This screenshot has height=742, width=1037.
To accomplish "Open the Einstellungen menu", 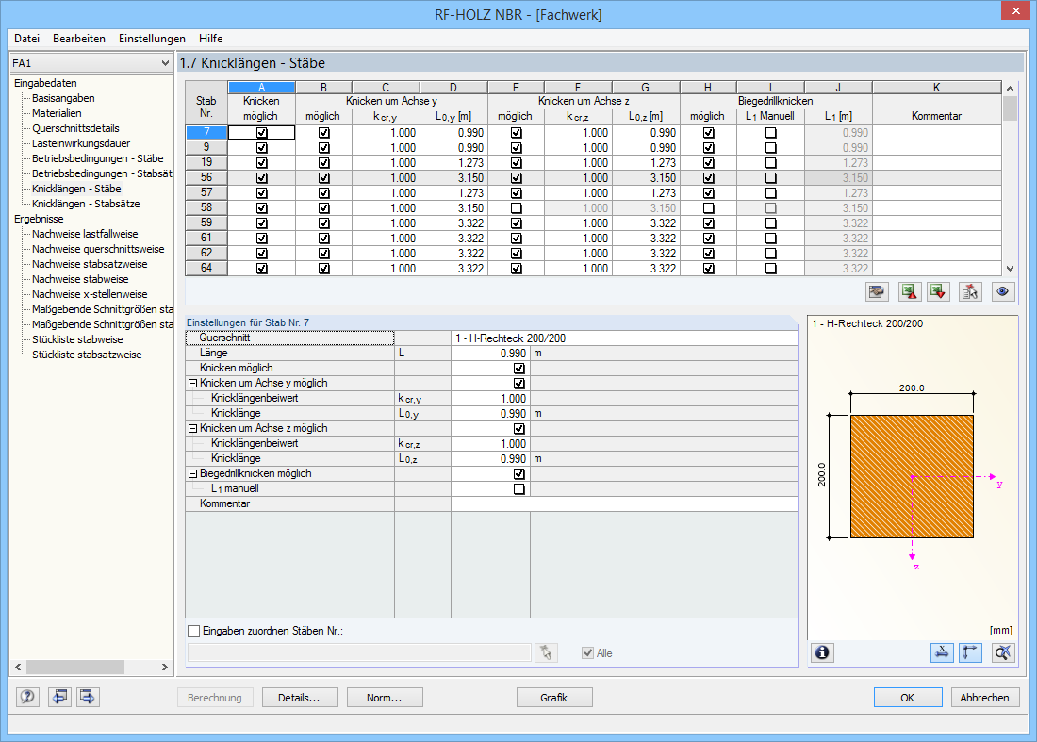I will [x=152, y=39].
